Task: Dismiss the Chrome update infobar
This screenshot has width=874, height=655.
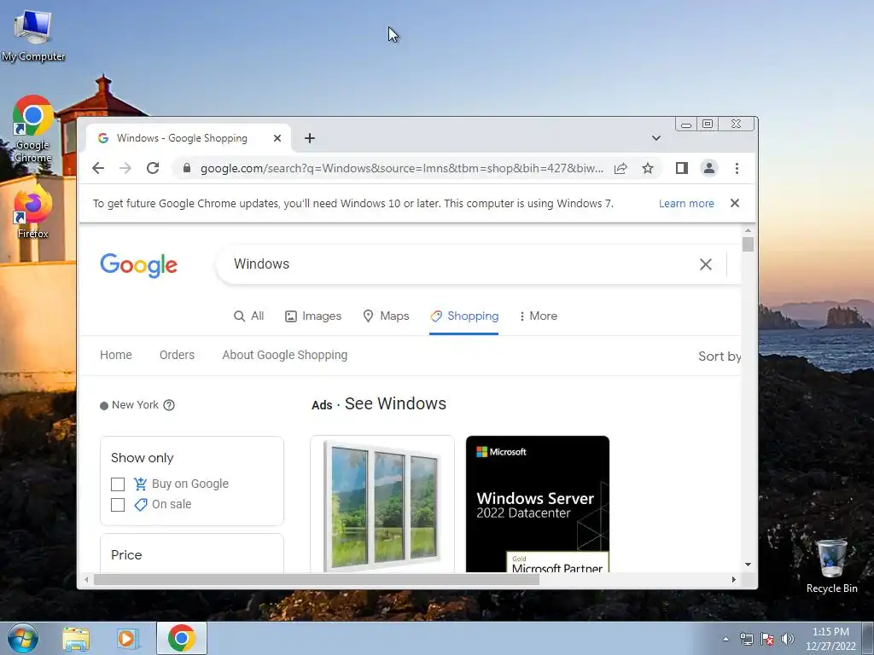Action: (735, 203)
